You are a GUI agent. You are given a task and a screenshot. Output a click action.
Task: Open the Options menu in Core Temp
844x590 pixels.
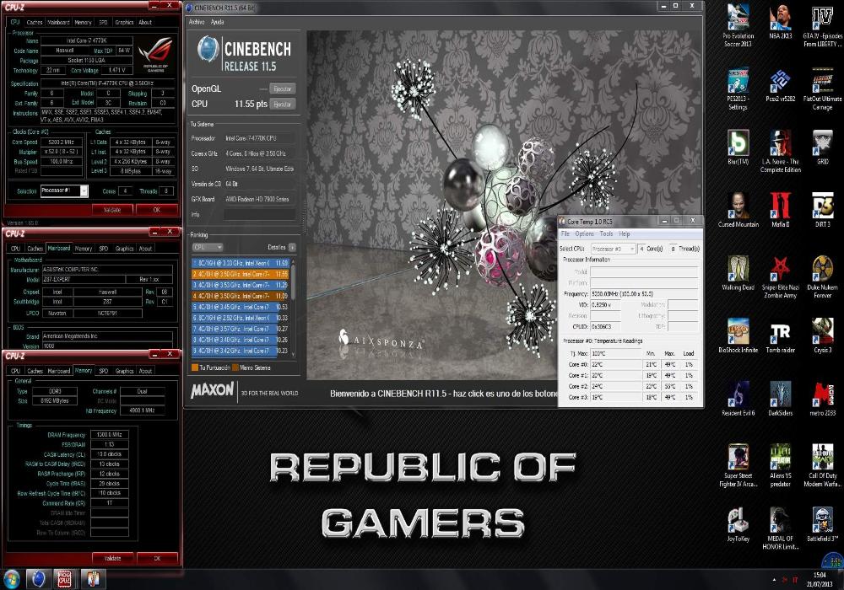point(584,233)
